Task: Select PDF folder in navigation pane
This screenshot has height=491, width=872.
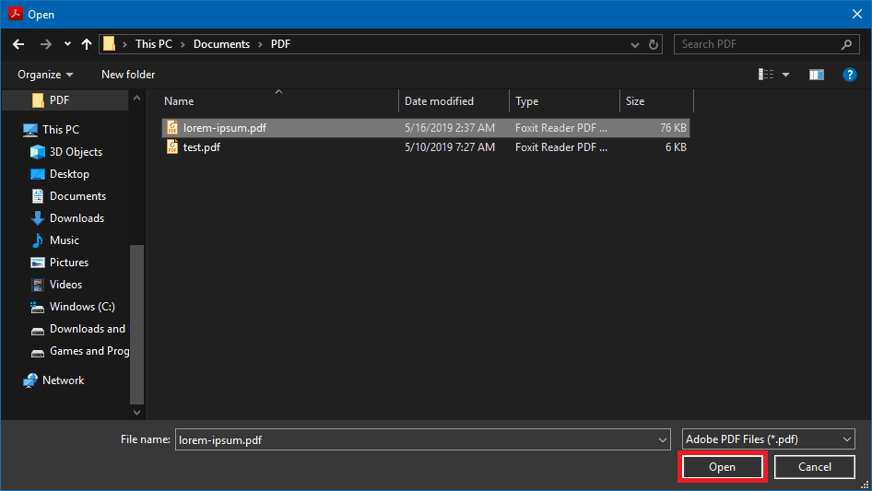Action: point(65,100)
